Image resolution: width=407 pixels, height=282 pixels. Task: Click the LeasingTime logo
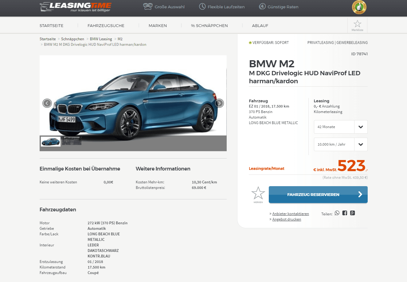pyautogui.click(x=76, y=7)
